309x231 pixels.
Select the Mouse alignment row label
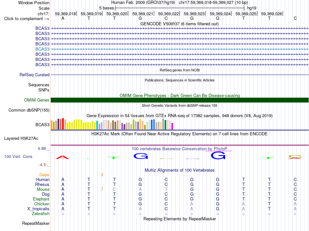click(x=43, y=189)
